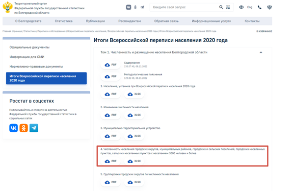The height and width of the screenshot is (191, 293).
Task: Click the Belgorodstat coat of arms logo
Action: 7,7
